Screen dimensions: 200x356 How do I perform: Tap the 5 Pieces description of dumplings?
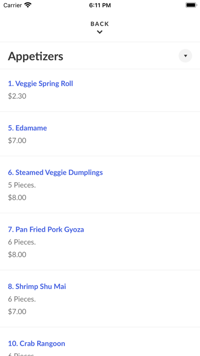point(22,185)
